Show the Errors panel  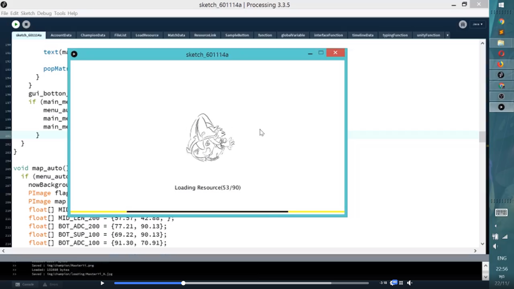pyautogui.click(x=50, y=284)
